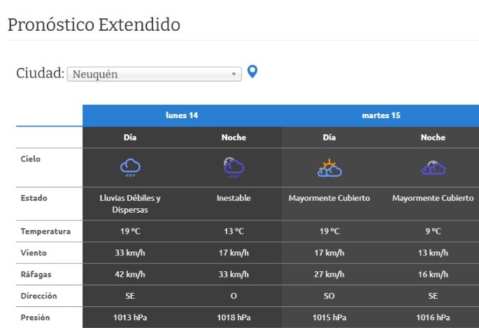Click Tuesday daytime sun and cloud icon
Viewport: 479px width, 328px height.
[329, 167]
